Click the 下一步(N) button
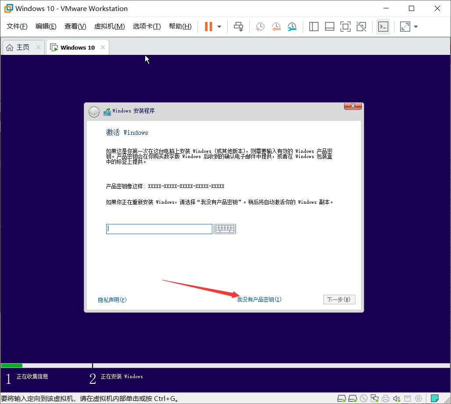 [339, 299]
